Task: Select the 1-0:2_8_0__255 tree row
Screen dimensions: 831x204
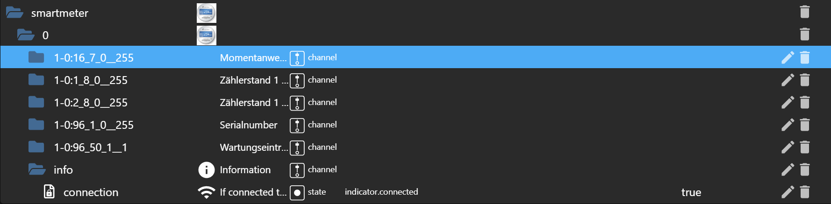Action: pyautogui.click(x=415, y=102)
